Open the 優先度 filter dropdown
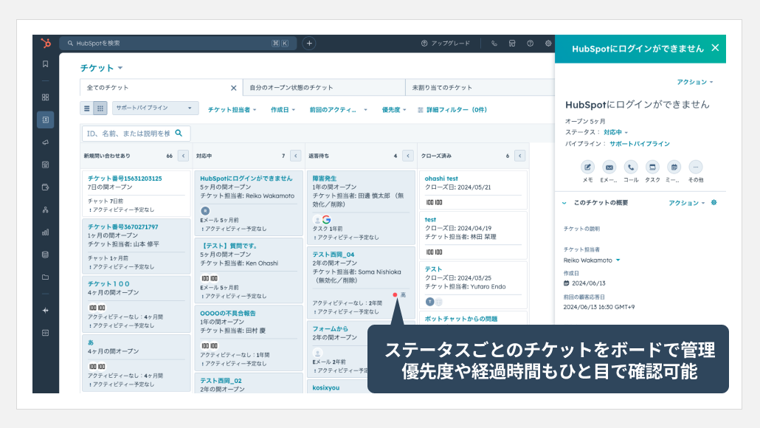760x428 pixels. 394,110
